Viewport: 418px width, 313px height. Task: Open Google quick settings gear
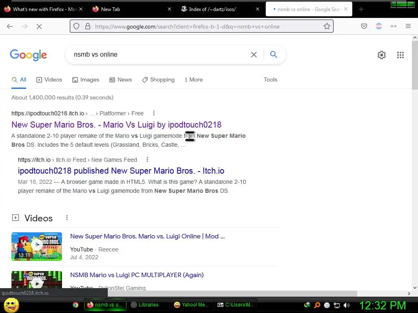(x=382, y=55)
